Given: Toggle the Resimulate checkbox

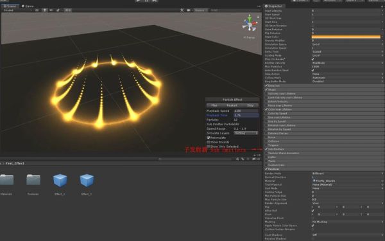Looking at the screenshot, I should tap(208, 138).
